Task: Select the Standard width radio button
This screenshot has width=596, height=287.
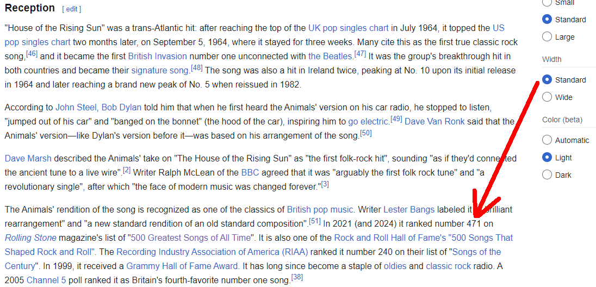Action: pos(547,80)
